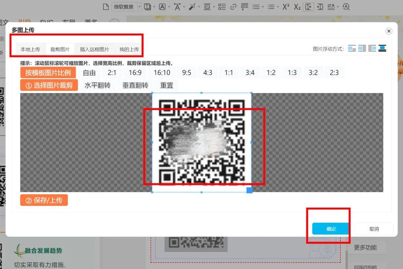Click the insert image icon in toolbar

[x=207, y=7]
